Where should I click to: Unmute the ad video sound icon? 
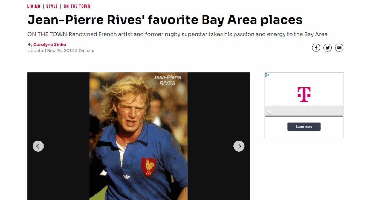point(269,111)
